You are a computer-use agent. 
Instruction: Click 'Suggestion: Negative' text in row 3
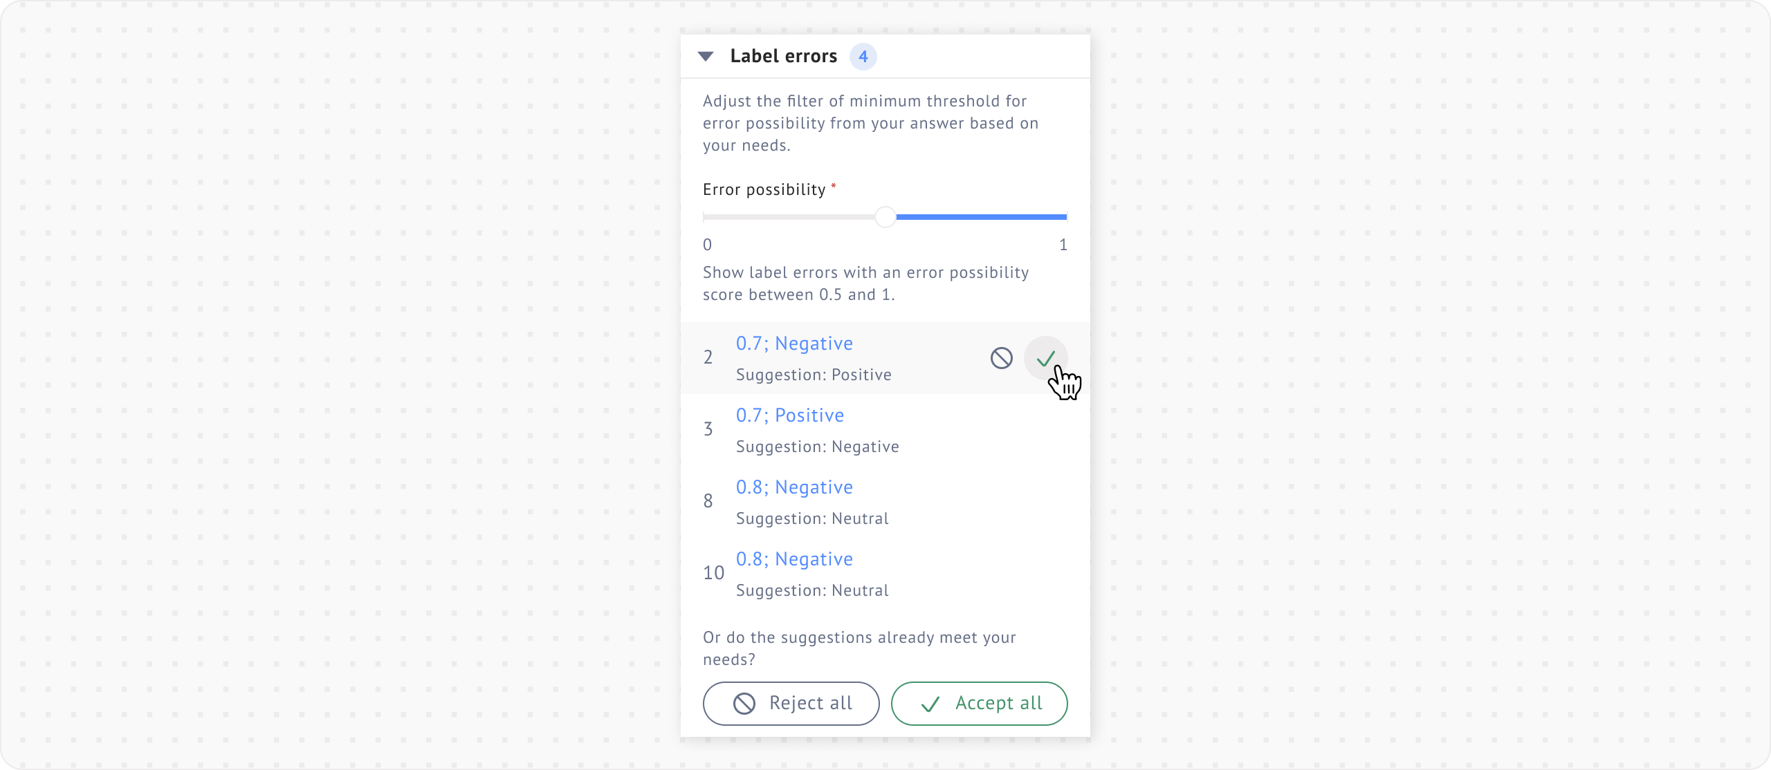(x=817, y=447)
